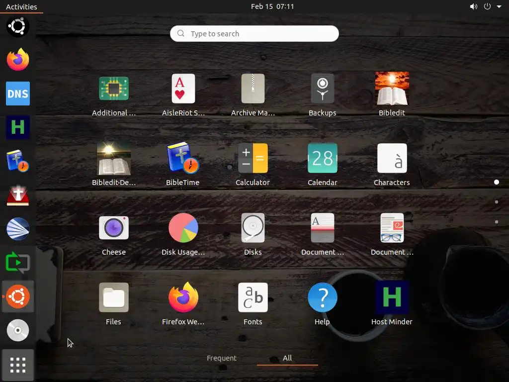Open Additional Drivers app

[x=114, y=95]
